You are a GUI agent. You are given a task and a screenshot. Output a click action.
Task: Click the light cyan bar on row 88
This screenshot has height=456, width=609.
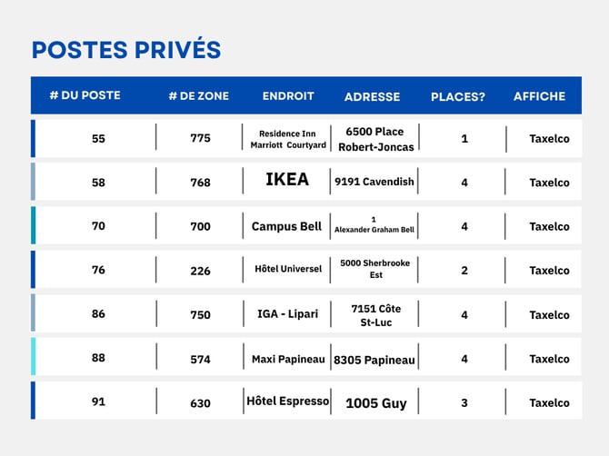point(33,356)
